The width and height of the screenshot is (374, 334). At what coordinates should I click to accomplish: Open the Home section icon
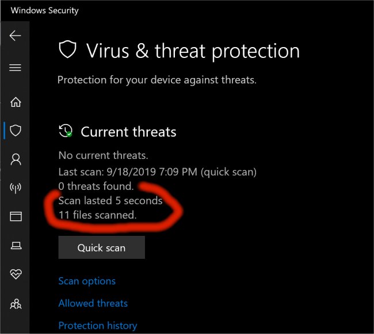click(16, 102)
